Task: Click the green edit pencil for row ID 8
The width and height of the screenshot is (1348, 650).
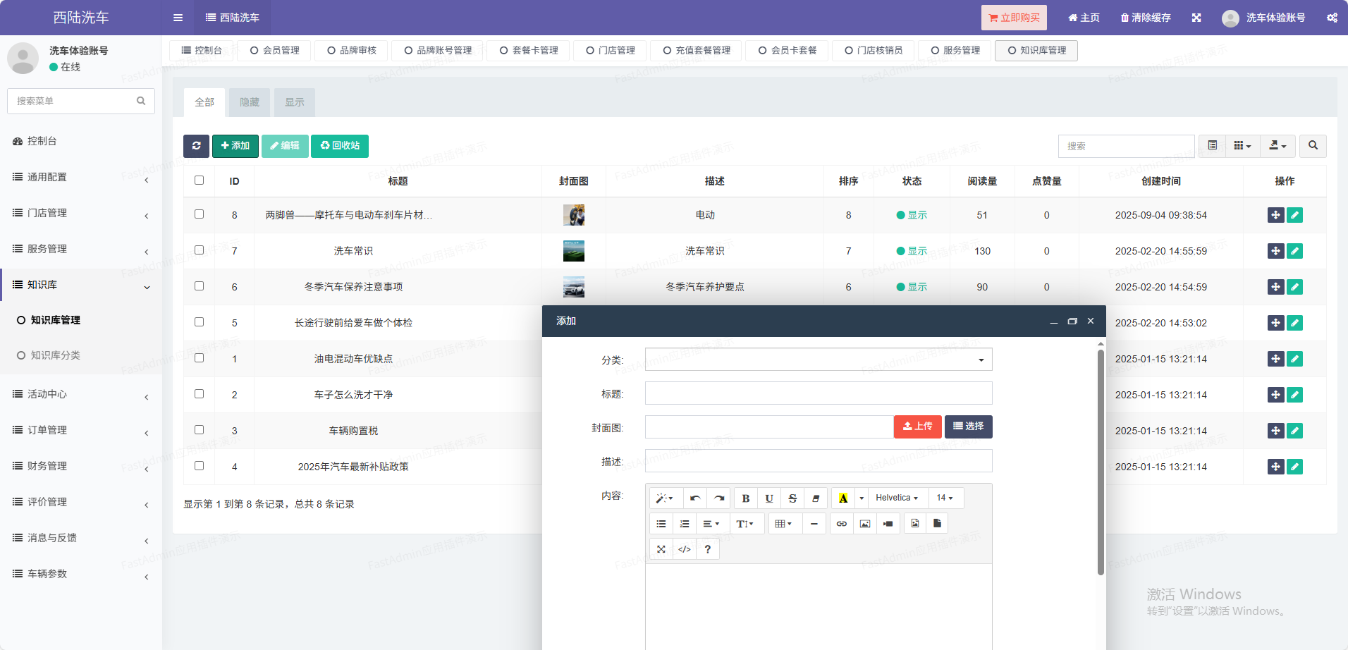Action: click(1294, 215)
